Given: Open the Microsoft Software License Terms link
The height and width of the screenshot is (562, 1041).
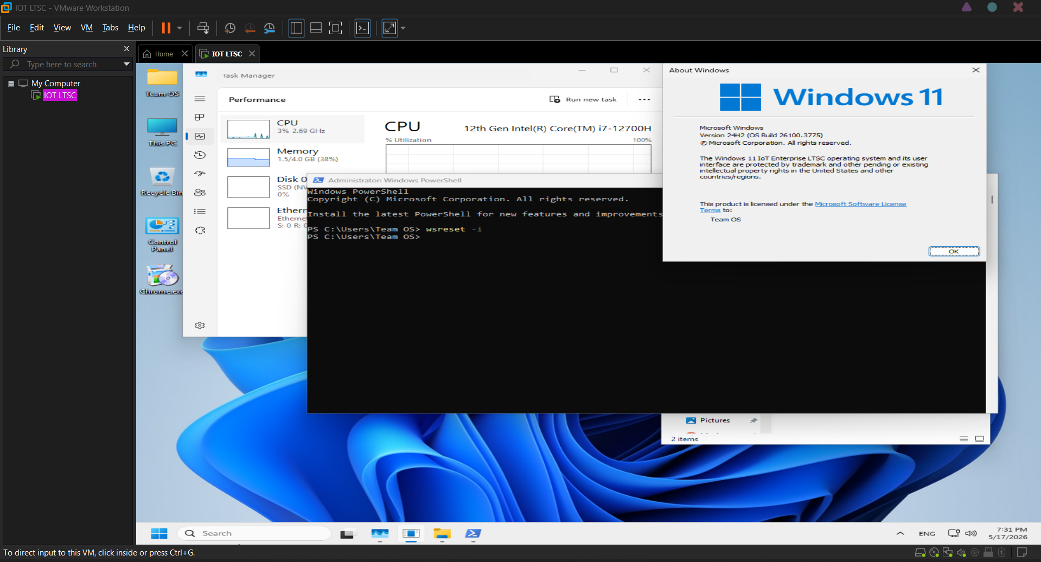Looking at the screenshot, I should tap(860, 204).
